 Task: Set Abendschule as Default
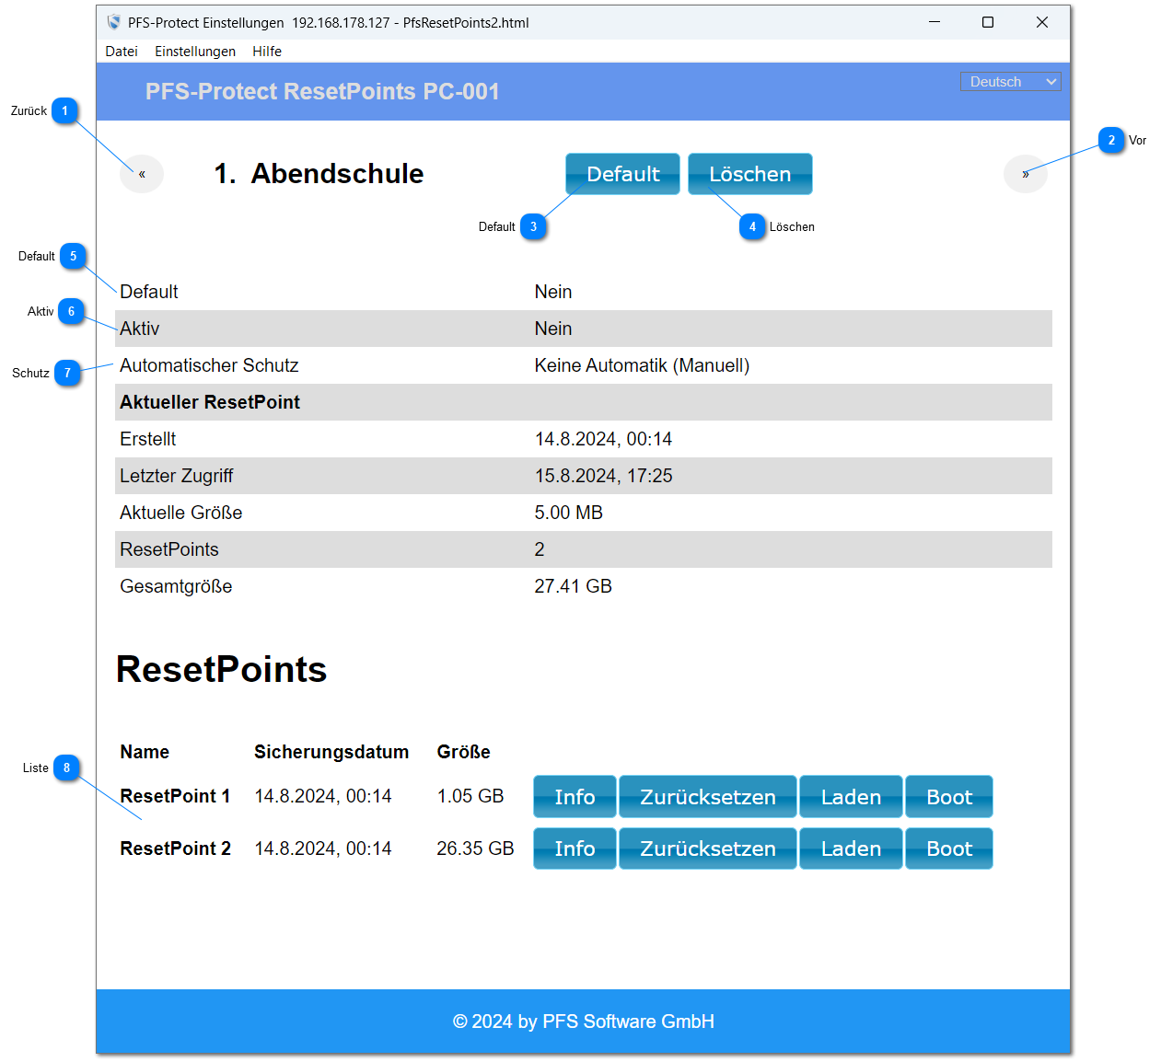622,174
